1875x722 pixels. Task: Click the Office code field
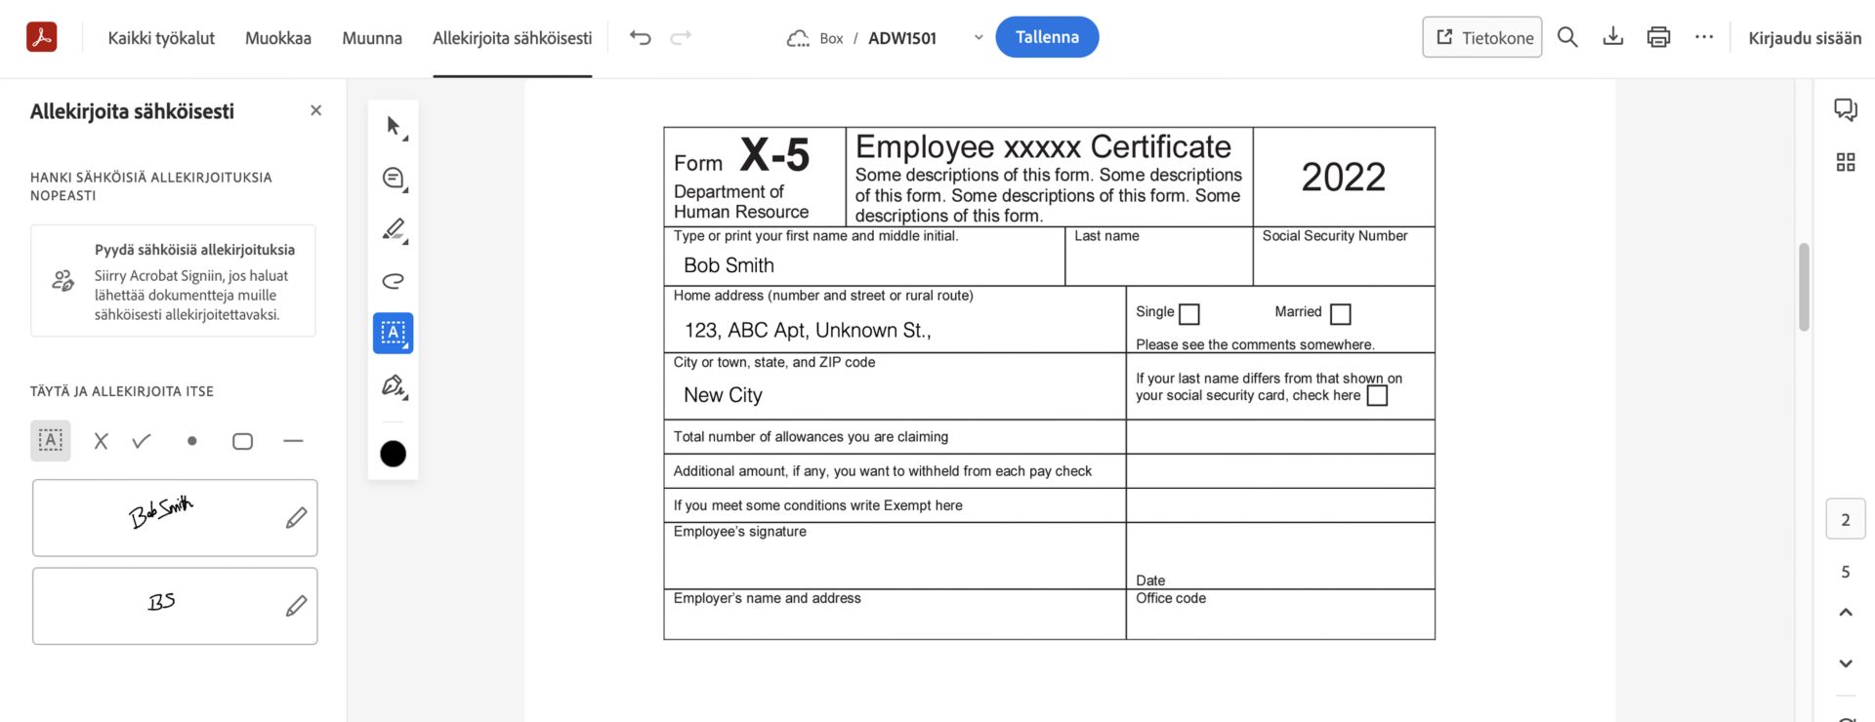pos(1280,615)
